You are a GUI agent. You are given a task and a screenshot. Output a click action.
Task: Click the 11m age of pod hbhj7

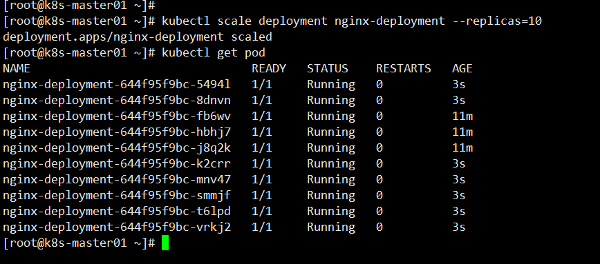462,132
